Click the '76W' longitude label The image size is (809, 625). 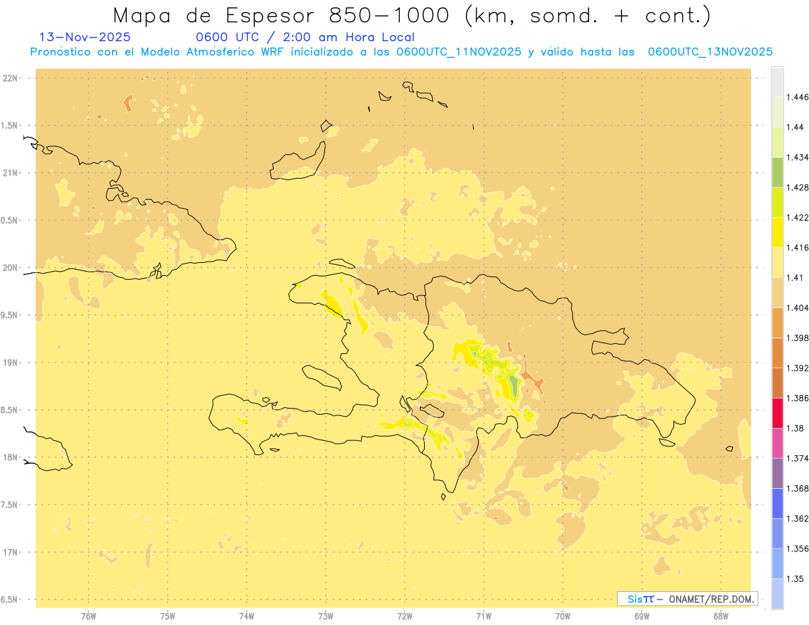pyautogui.click(x=88, y=616)
